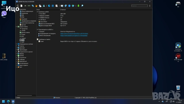Open the three-dot menu near search box
The width and height of the screenshot is (184, 104).
150,6
